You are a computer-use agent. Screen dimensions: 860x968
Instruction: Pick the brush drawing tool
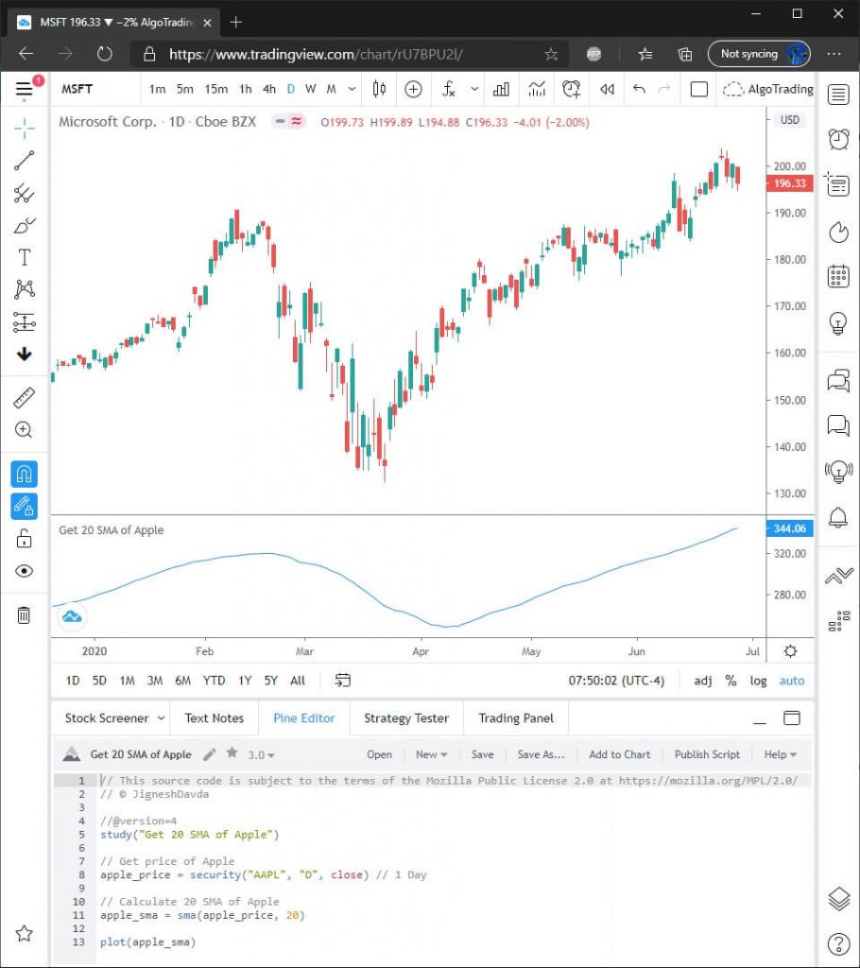24,225
